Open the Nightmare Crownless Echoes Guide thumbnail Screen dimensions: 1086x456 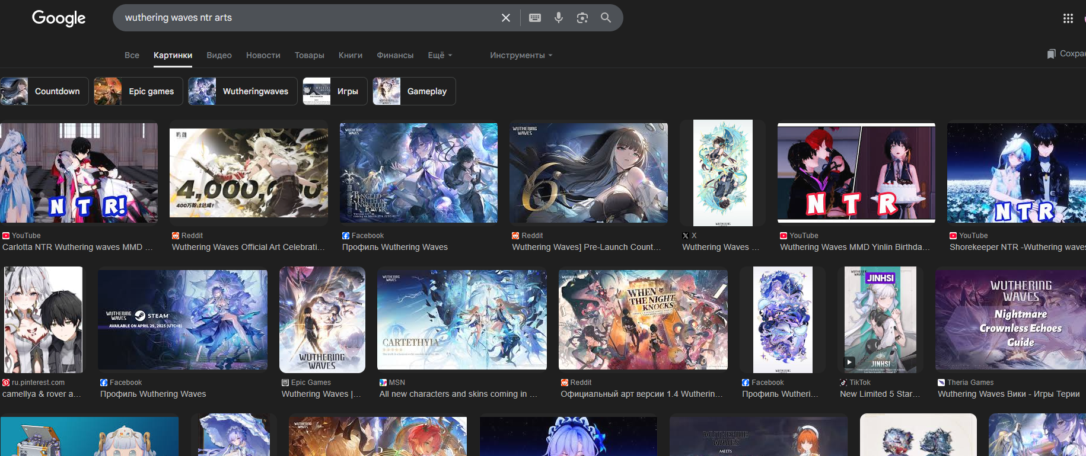click(x=1011, y=320)
